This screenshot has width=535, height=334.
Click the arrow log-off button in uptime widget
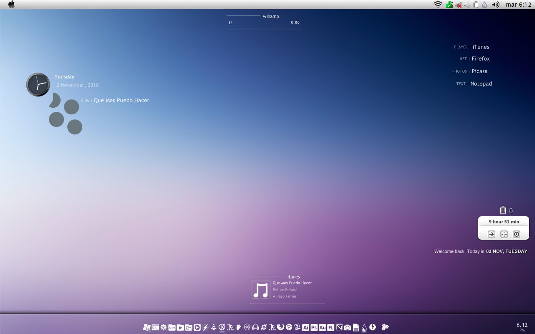(x=492, y=234)
